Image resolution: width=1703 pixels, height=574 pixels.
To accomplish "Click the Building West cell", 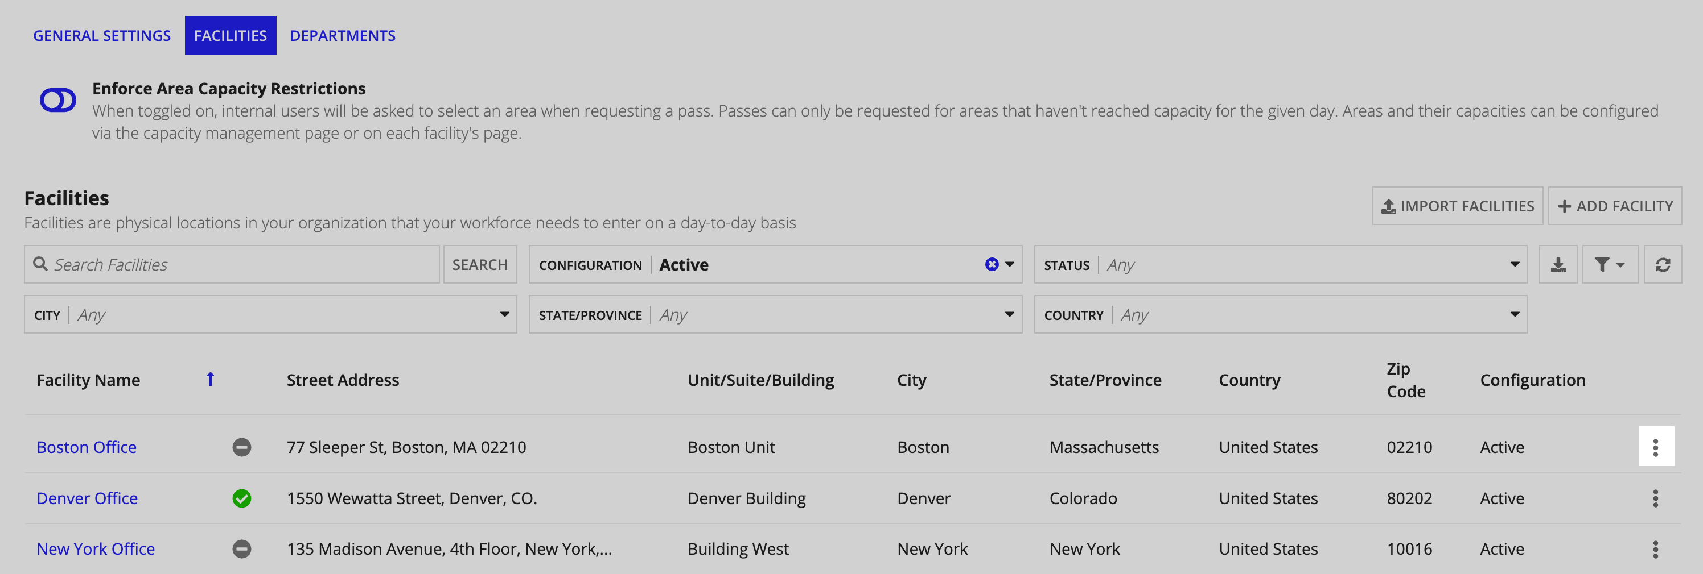I will click(x=738, y=549).
